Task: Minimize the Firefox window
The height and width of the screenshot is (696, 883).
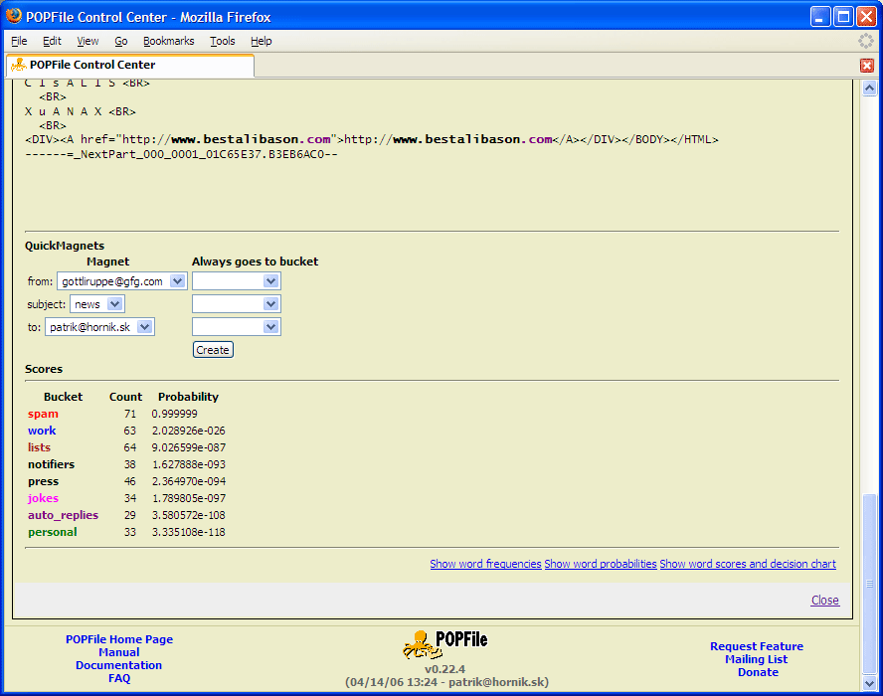Action: pos(821,16)
